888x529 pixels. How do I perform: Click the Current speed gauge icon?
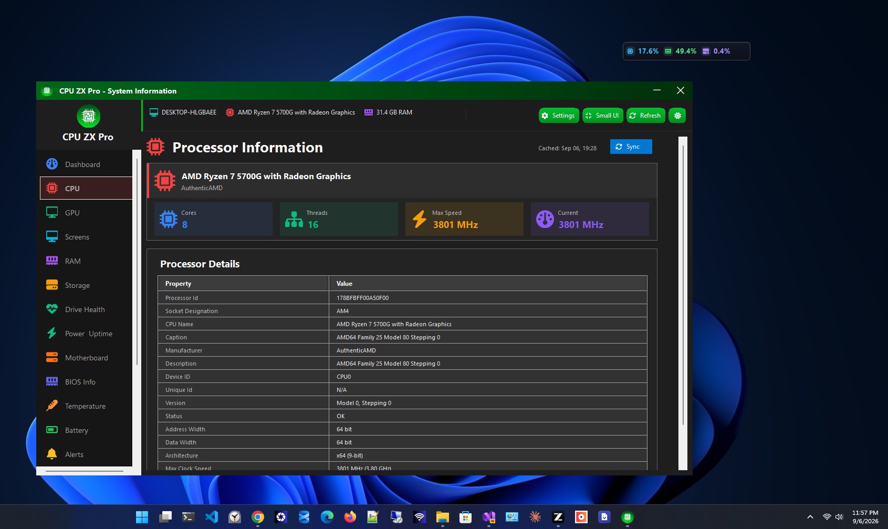545,219
